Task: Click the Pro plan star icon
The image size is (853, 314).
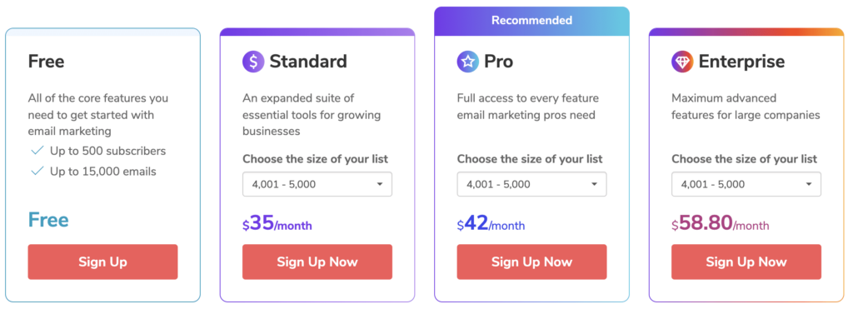Action: point(468,62)
